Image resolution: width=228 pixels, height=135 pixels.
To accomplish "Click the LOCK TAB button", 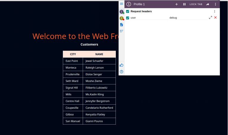I will (x=196, y=4).
